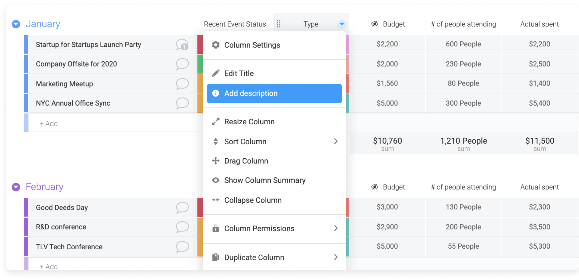
Task: Click + Add below TLV Tech Conference
Action: click(x=48, y=266)
